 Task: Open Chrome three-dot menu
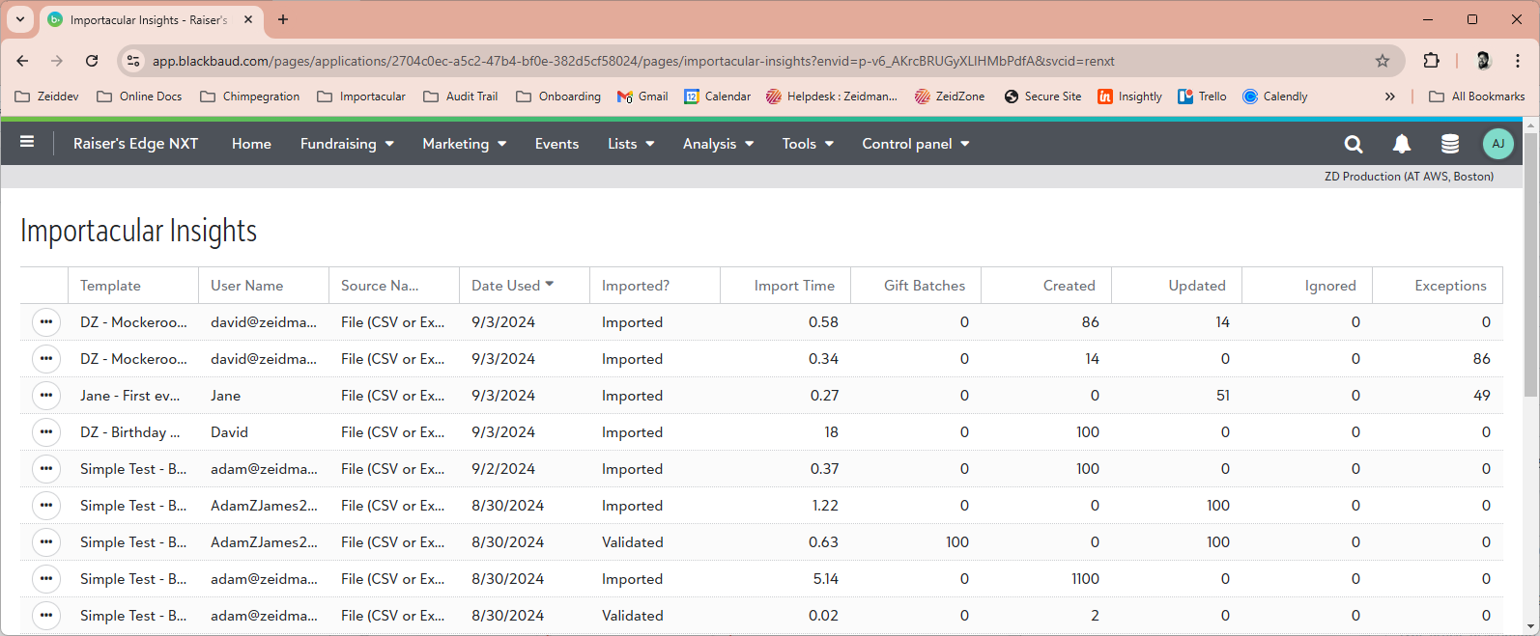[1518, 61]
